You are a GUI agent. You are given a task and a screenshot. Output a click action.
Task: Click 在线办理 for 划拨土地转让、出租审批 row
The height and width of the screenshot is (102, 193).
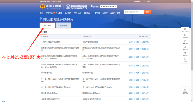145,57
